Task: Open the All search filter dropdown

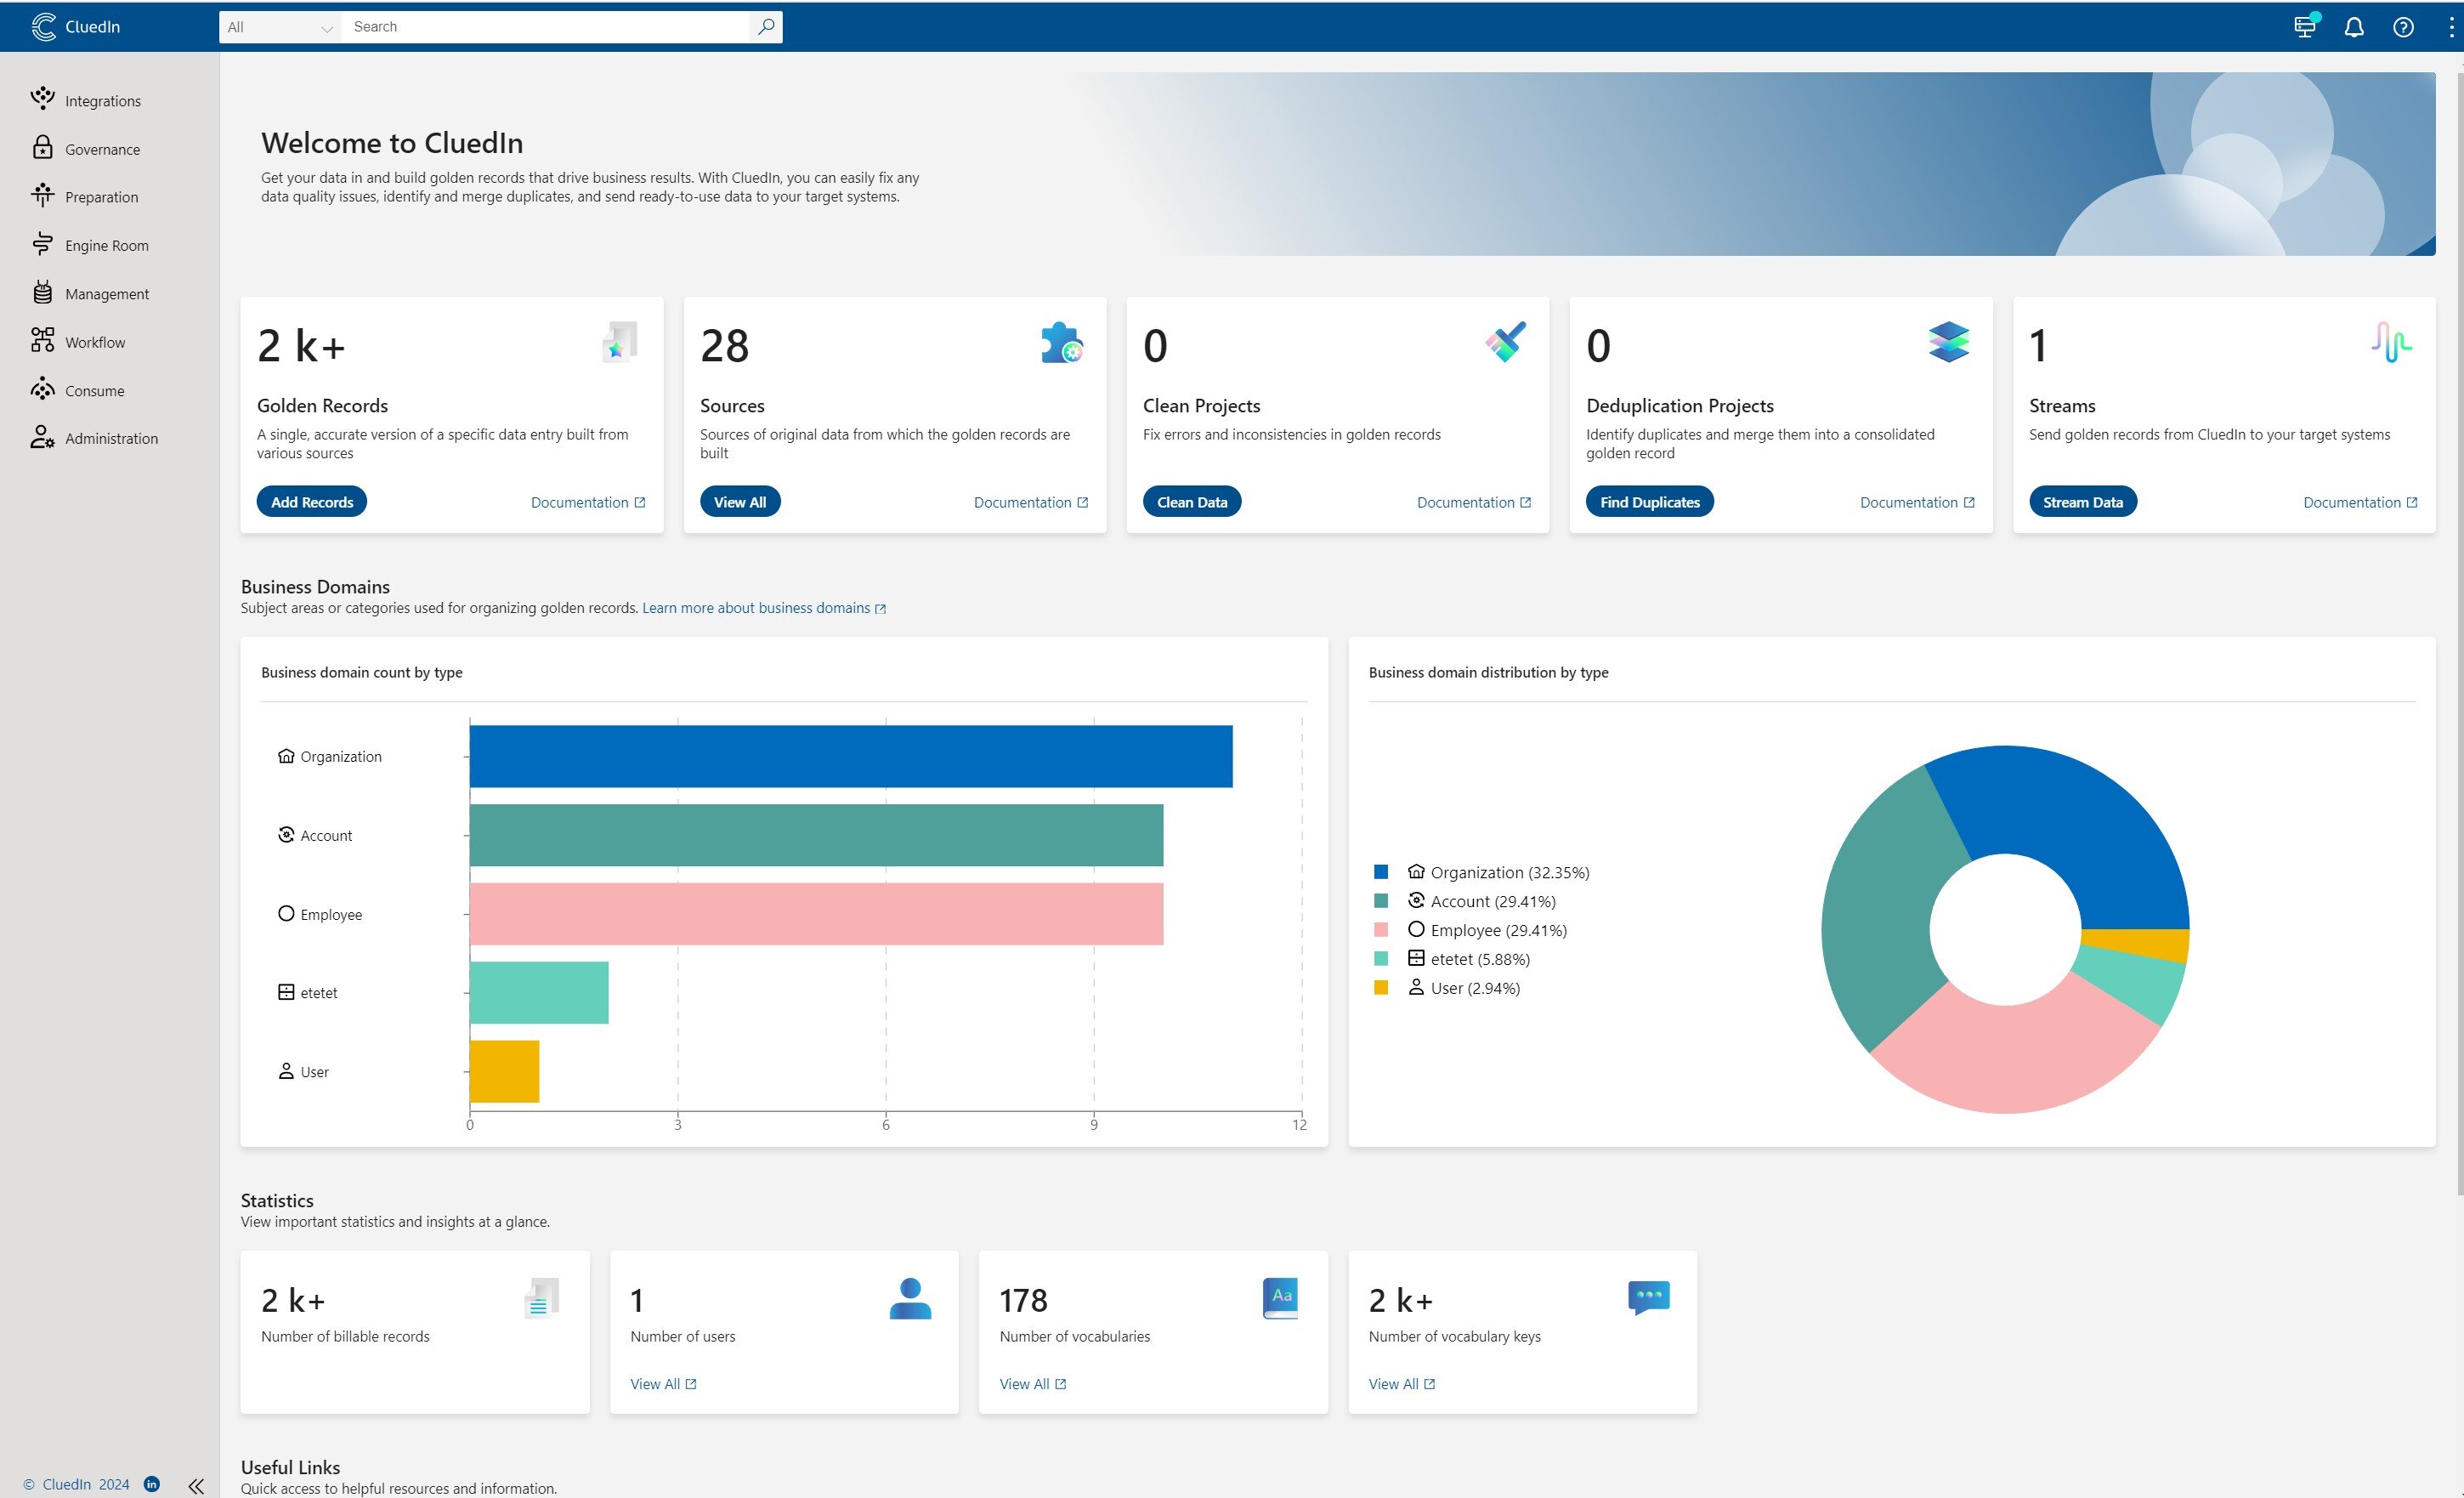Action: tap(280, 27)
